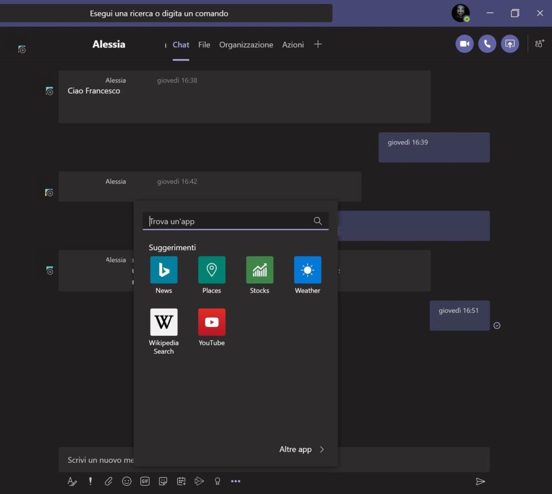Open more messaging extensions ellipsis
This screenshot has width=552, height=494.
pos(236,481)
